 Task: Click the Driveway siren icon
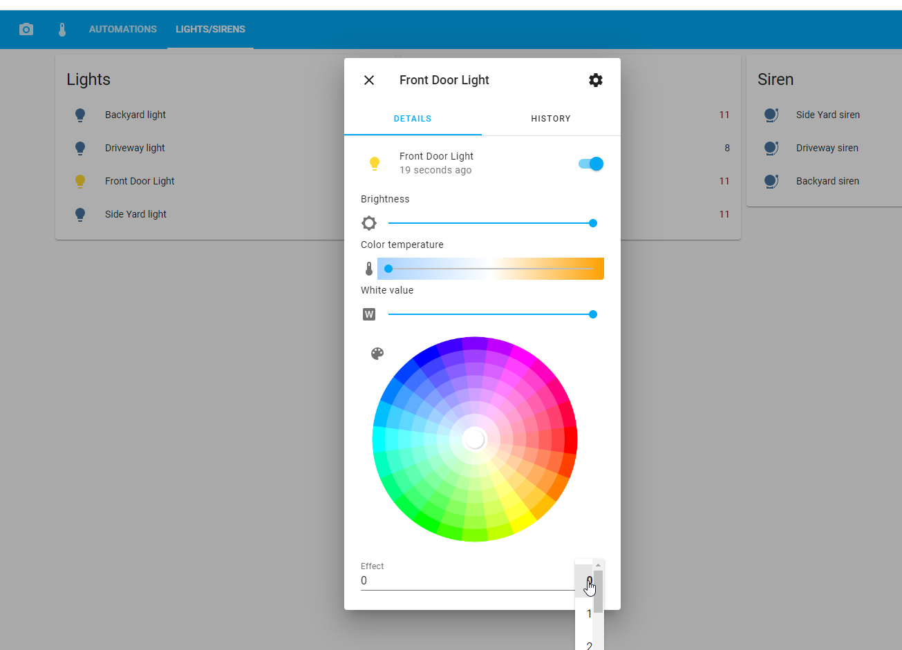(x=771, y=148)
